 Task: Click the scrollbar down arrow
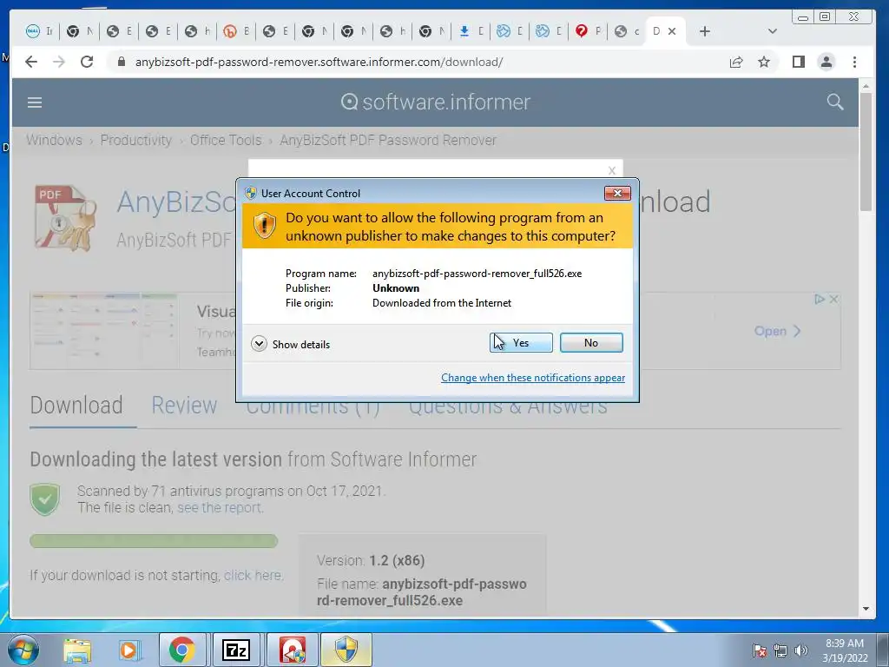(x=866, y=609)
